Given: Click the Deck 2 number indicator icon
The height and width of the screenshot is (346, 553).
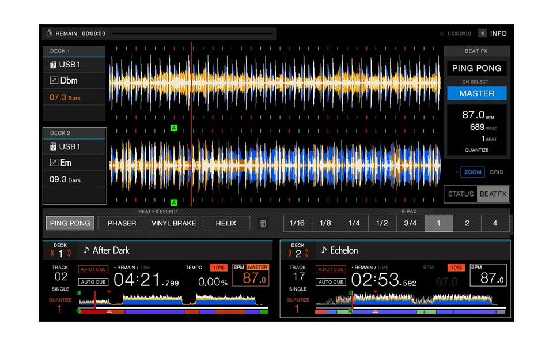Looking at the screenshot, I should point(298,253).
